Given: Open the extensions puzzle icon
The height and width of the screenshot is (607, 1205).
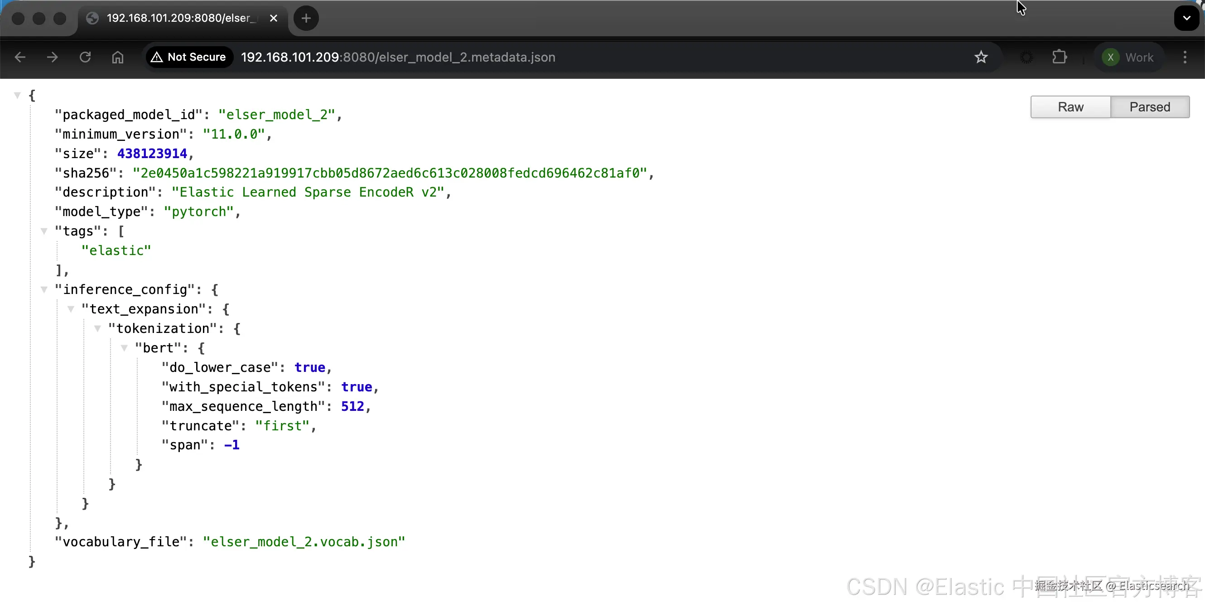Looking at the screenshot, I should click(x=1059, y=57).
